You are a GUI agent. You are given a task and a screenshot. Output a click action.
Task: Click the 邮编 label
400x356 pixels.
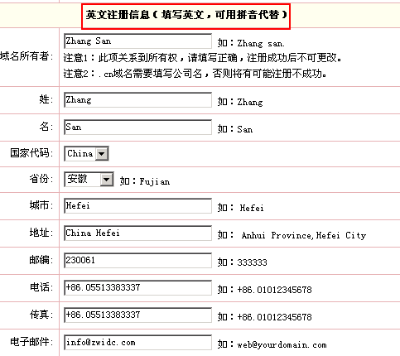pos(41,260)
